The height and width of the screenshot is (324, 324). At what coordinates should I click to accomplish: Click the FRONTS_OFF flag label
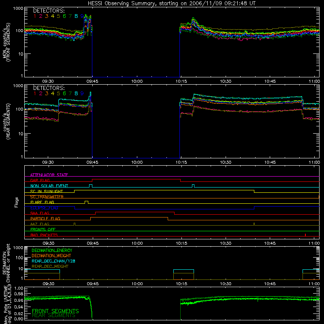click(x=43, y=229)
